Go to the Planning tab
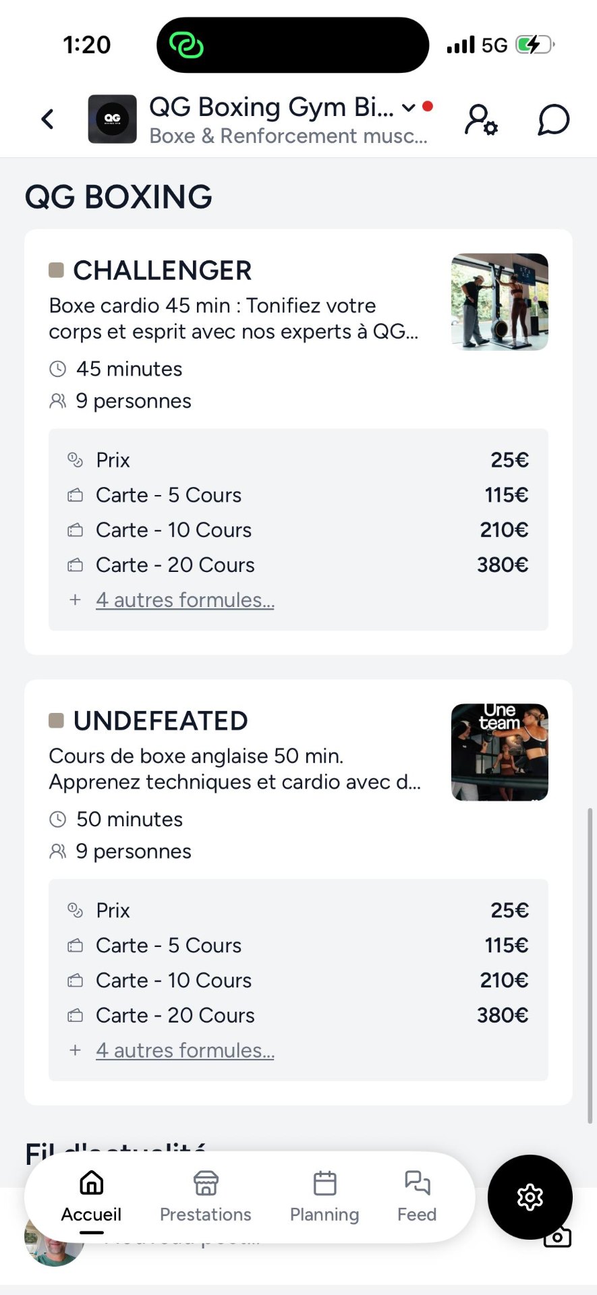The height and width of the screenshot is (1295, 597). point(324,1197)
